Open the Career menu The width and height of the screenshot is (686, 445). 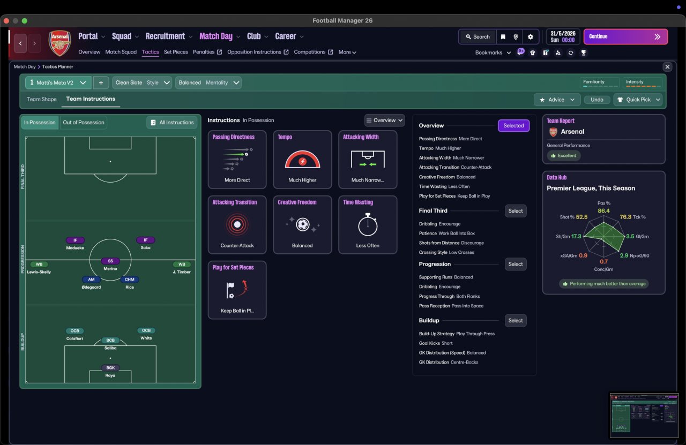[289, 36]
